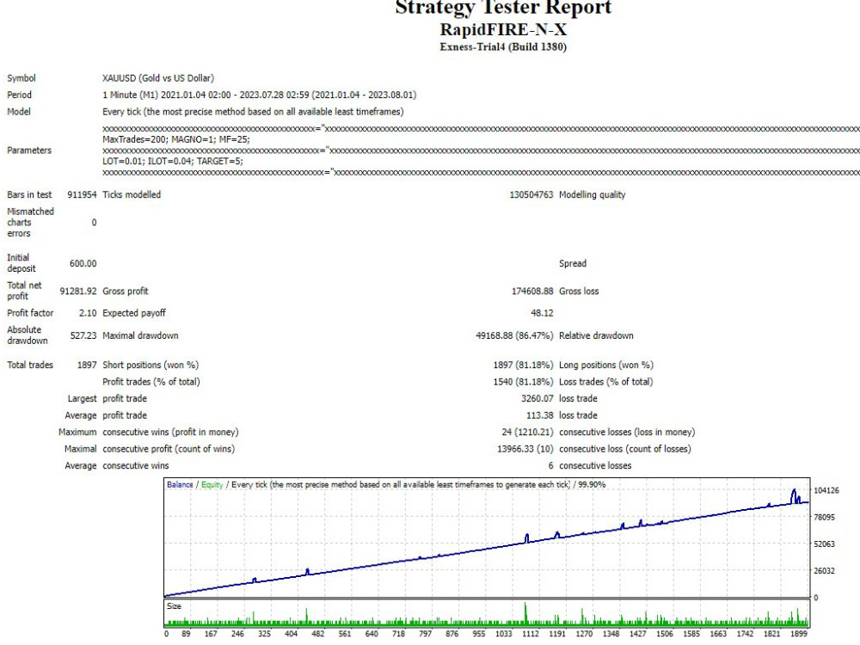Click the 1 Minute (M1) period value

260,95
